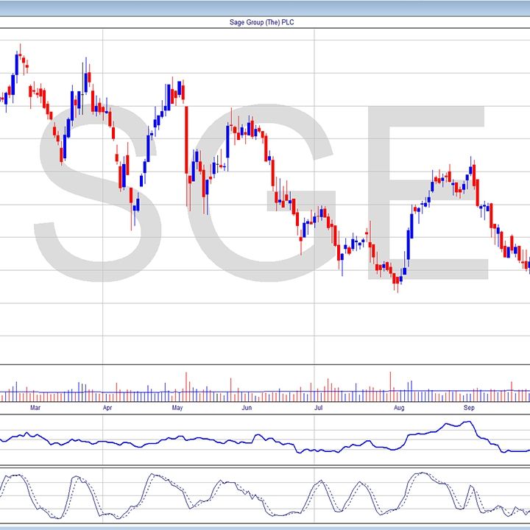The width and height of the screenshot is (530, 530).
Task: Click the May label on the date axis
Action: point(177,406)
